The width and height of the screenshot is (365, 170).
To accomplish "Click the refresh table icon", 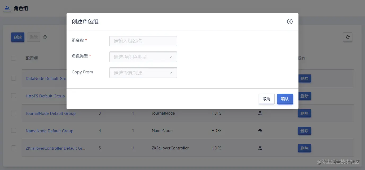I will [x=348, y=37].
